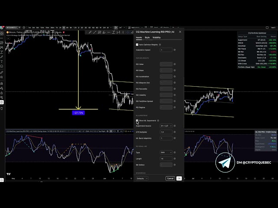Show tooltip icon for Auto-Optimize Weights
Screen dimensions: 278x208
point(160,45)
